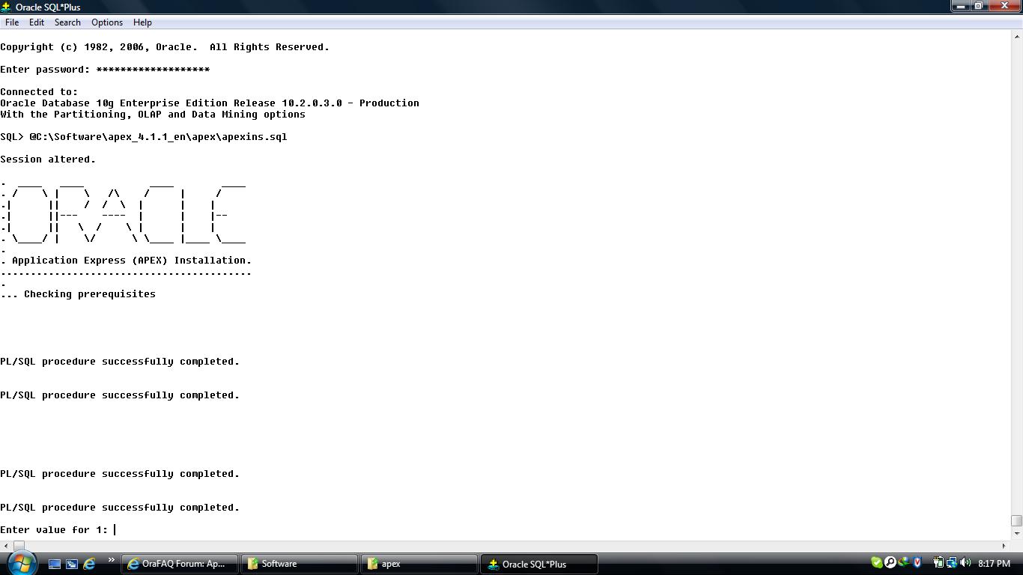Click the horizontal scrollbar left arrow
1023x575 pixels.
[6, 546]
